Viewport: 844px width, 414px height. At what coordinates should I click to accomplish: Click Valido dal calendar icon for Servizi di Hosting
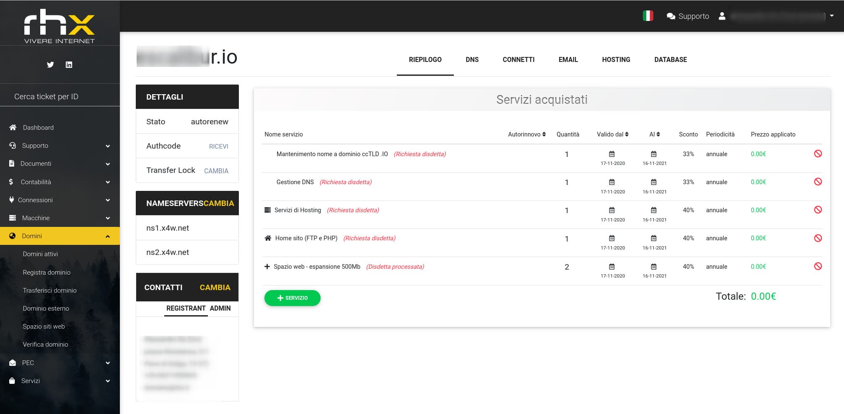click(x=612, y=210)
